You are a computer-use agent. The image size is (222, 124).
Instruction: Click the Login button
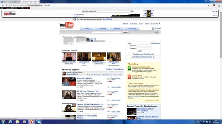tap(139, 51)
